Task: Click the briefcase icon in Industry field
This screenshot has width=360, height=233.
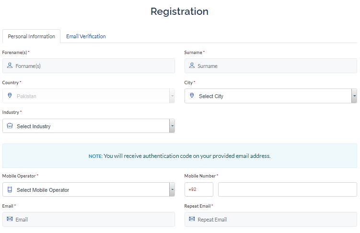Action: tap(10, 125)
